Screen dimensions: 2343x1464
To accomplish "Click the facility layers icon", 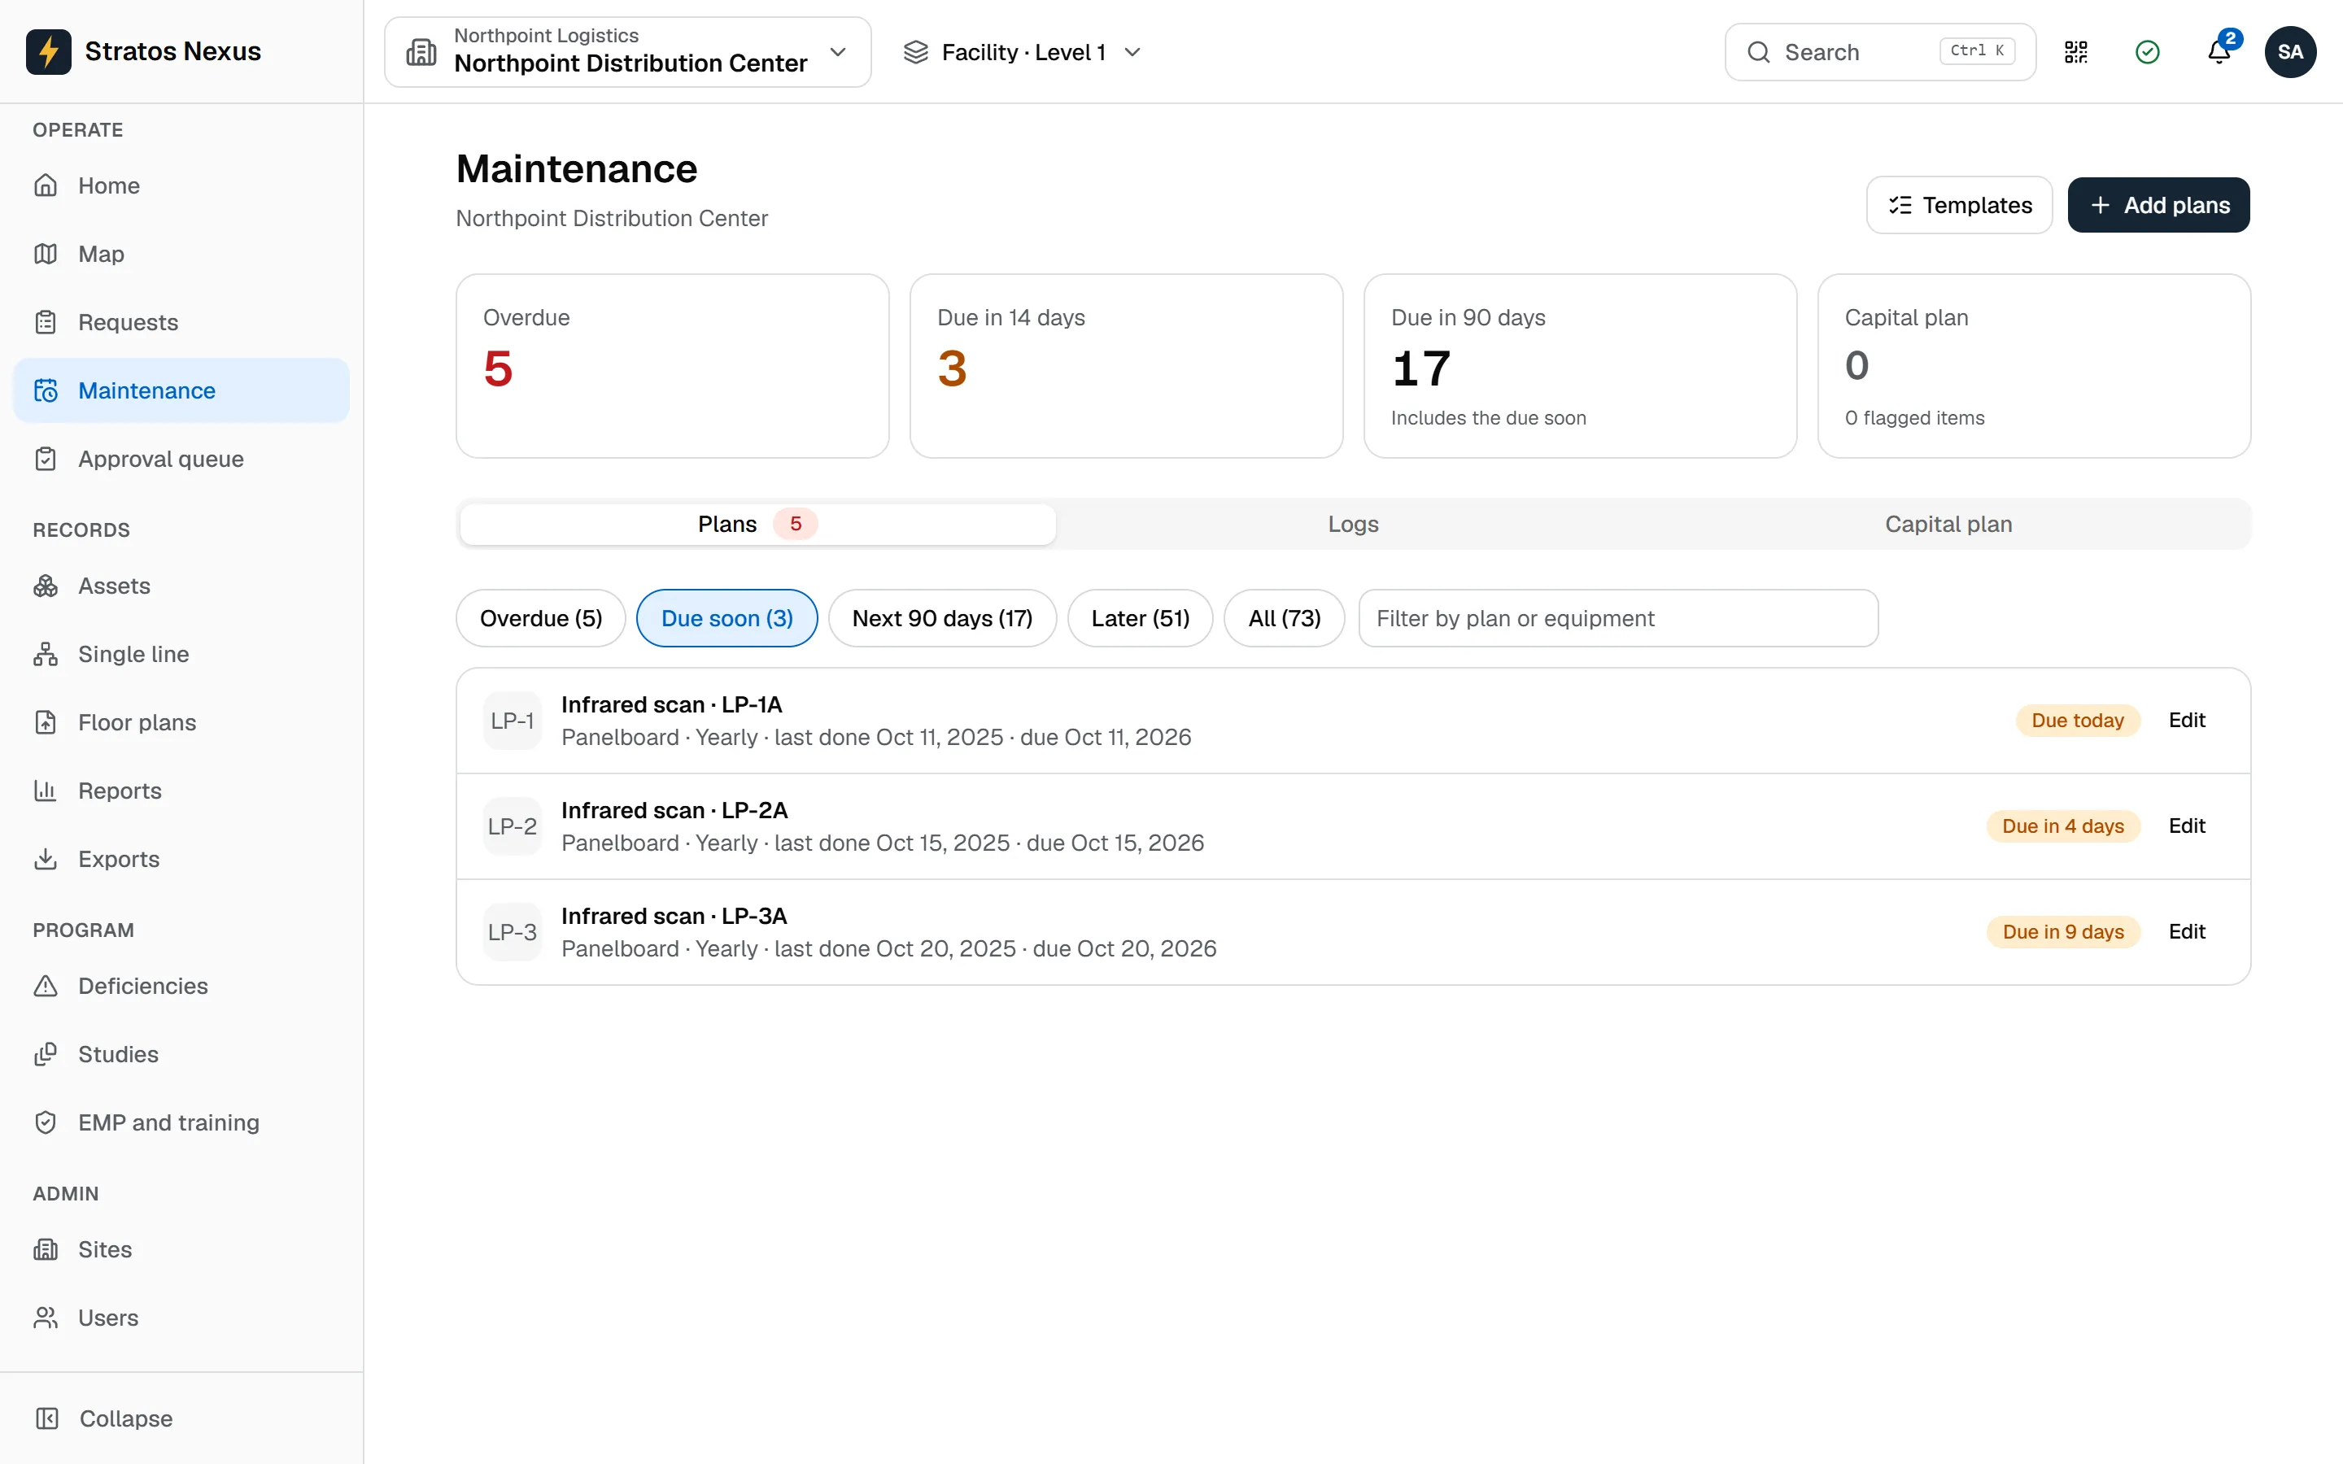I will pyautogui.click(x=915, y=52).
